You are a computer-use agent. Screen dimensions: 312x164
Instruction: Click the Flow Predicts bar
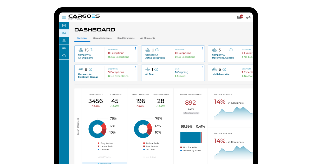(105, 163)
